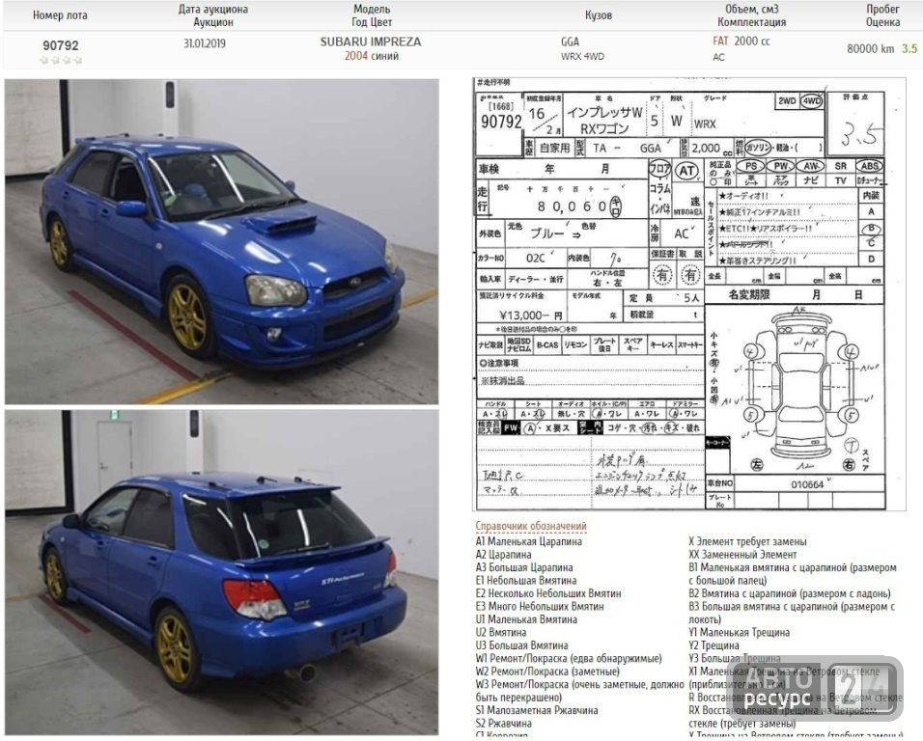Click the 'Кузов' column header

(599, 15)
